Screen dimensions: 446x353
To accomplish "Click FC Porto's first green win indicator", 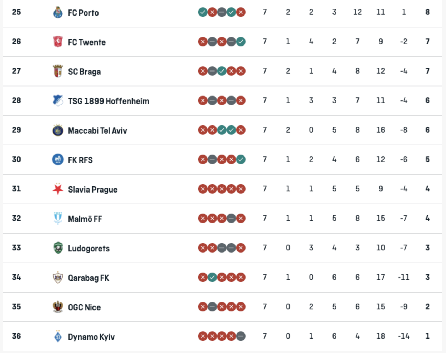I will [203, 12].
